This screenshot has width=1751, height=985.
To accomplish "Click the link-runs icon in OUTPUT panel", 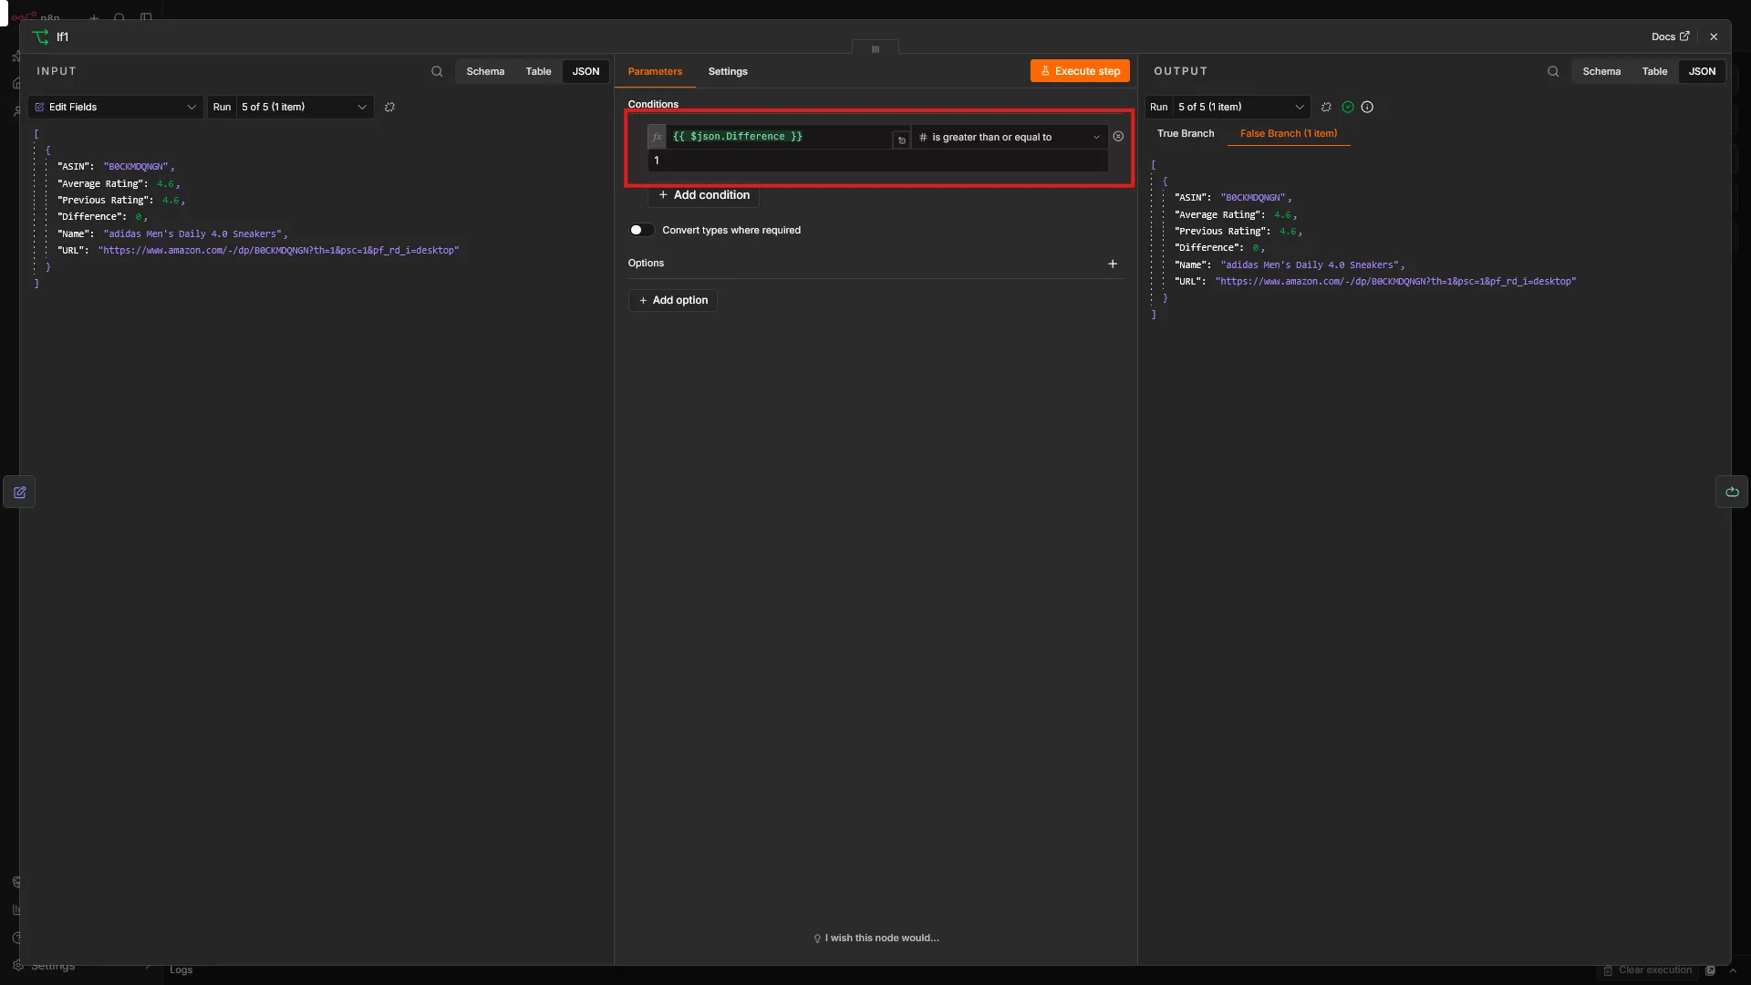I will click(1326, 108).
